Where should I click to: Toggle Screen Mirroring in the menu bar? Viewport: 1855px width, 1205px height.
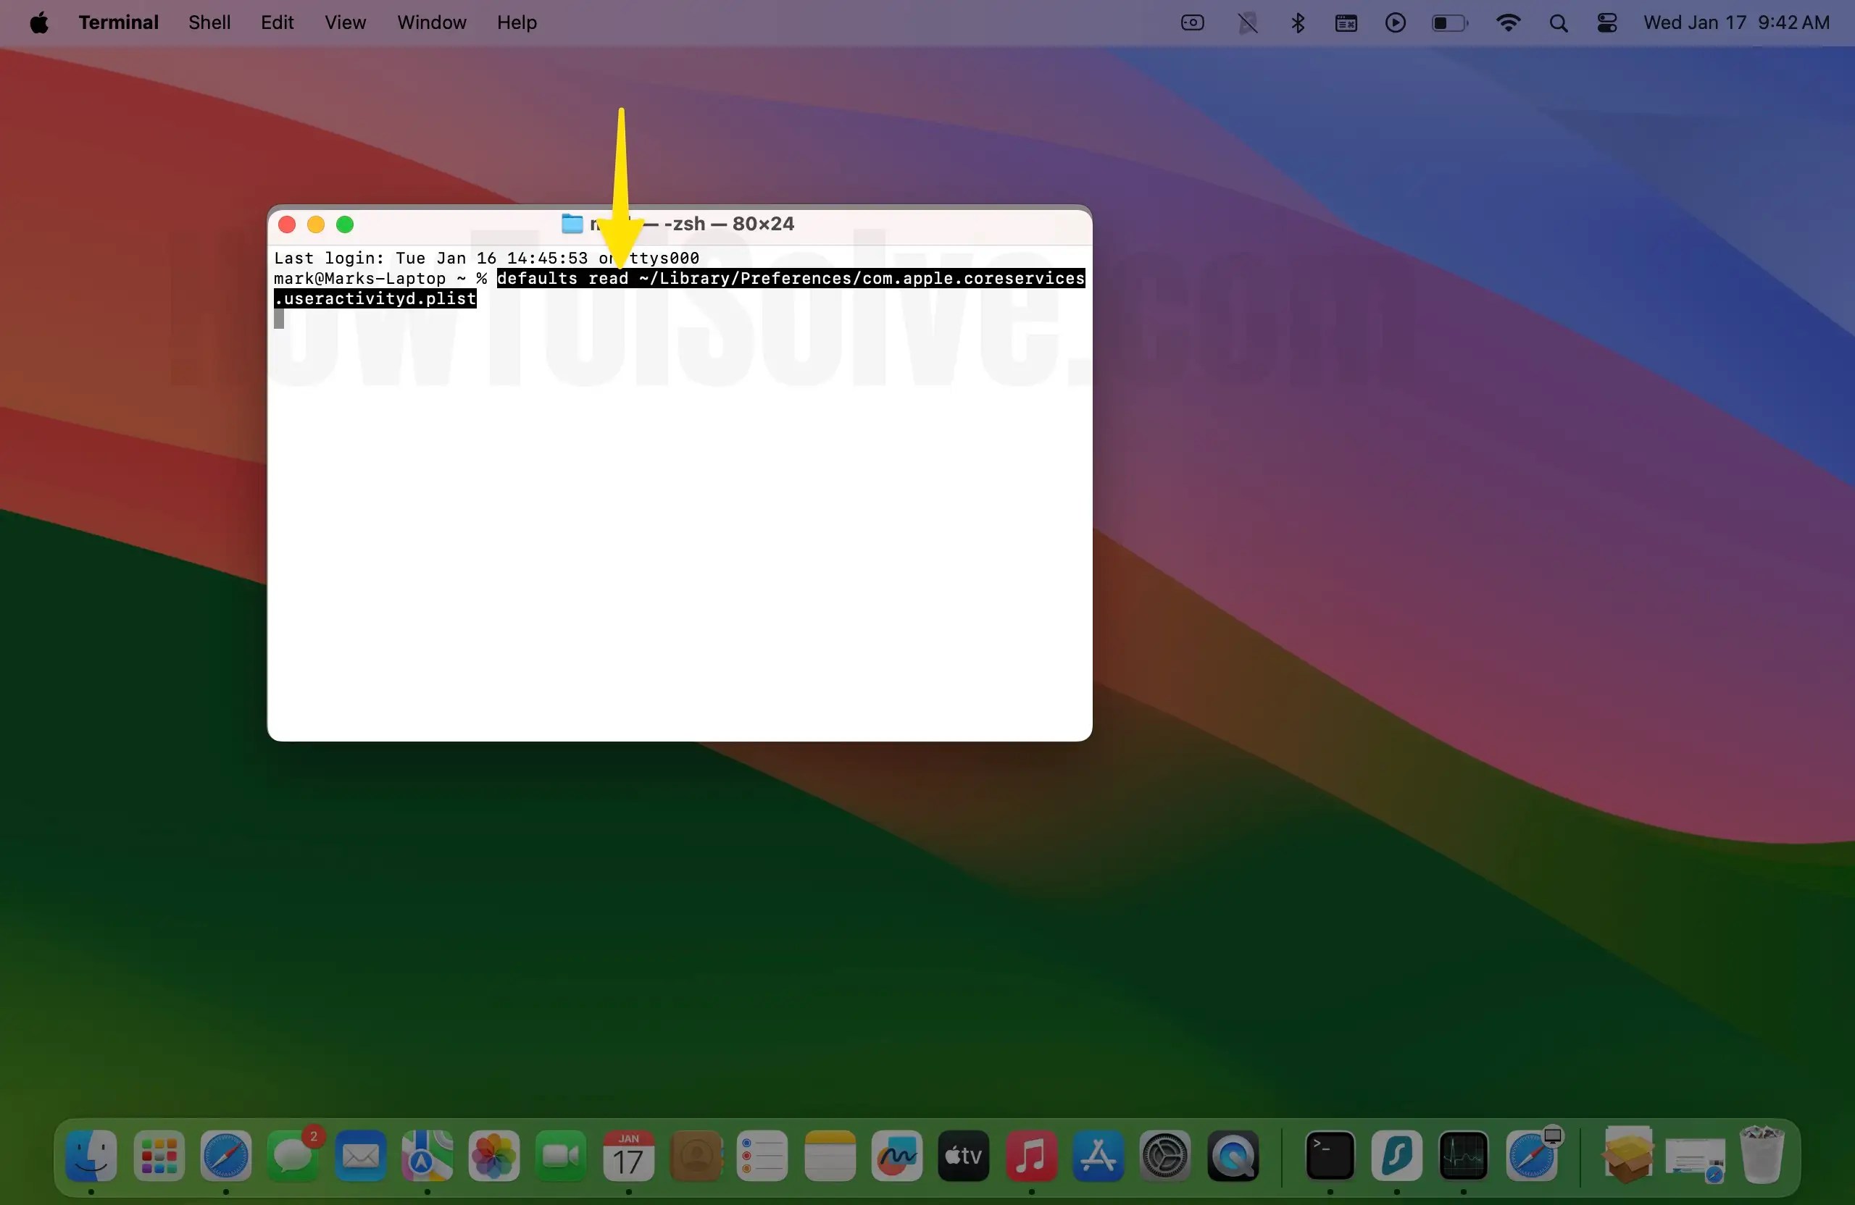pyautogui.click(x=1193, y=22)
